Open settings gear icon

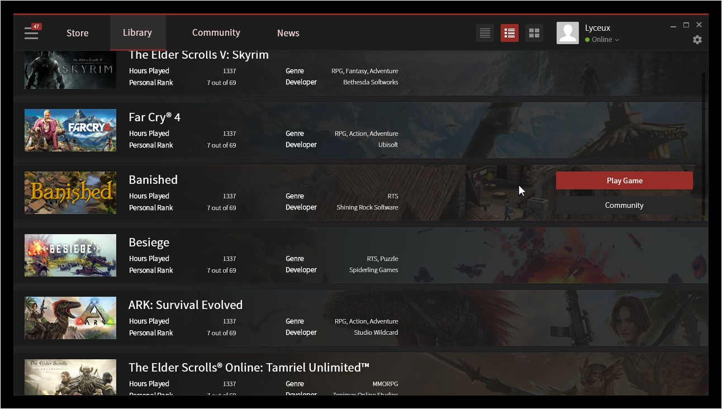click(697, 40)
